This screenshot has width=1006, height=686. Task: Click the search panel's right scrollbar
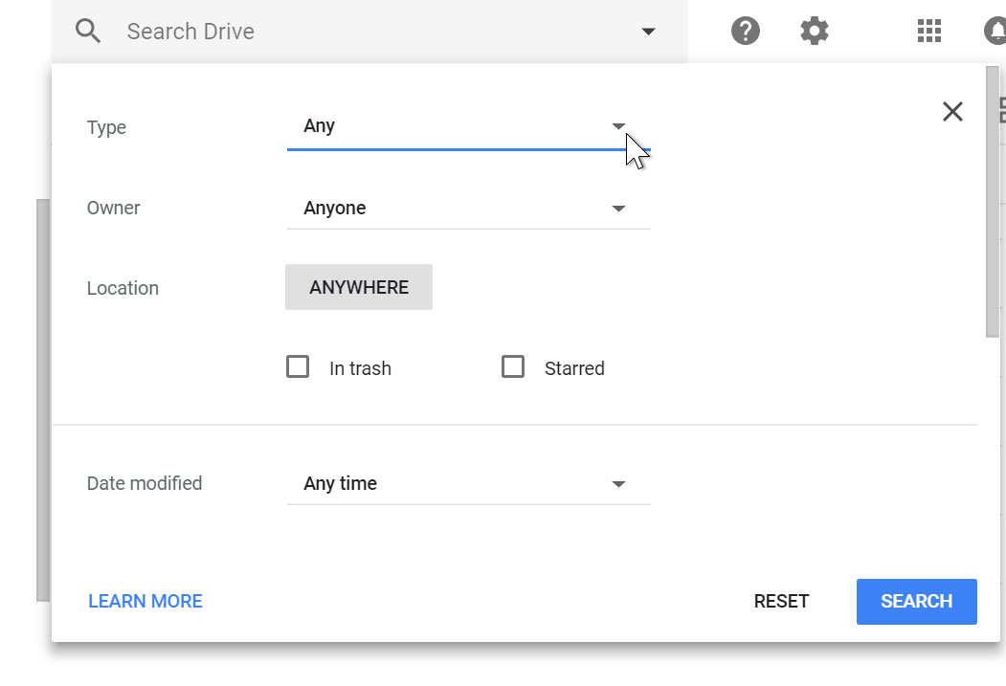coord(993,201)
